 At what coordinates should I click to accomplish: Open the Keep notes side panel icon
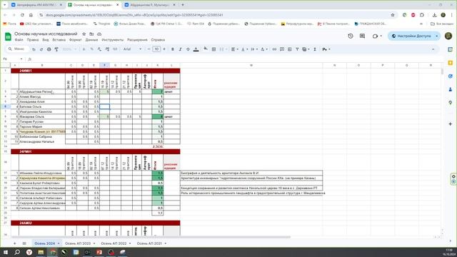(x=451, y=63)
